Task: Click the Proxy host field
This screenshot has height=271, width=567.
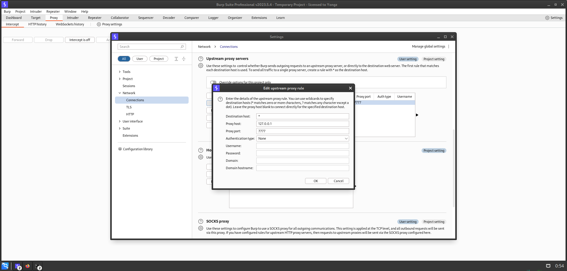Action: (x=302, y=124)
